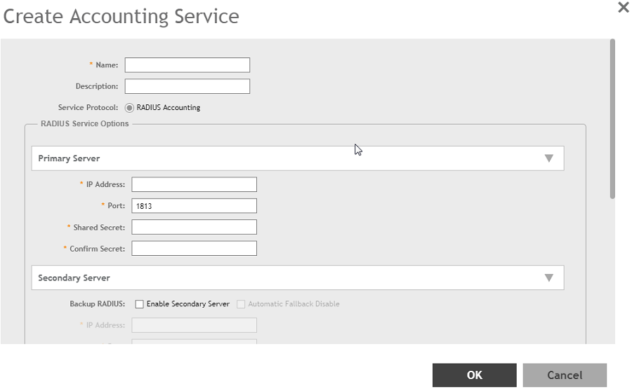Collapse the Primary Server section arrow
The image size is (632, 389).
point(549,158)
